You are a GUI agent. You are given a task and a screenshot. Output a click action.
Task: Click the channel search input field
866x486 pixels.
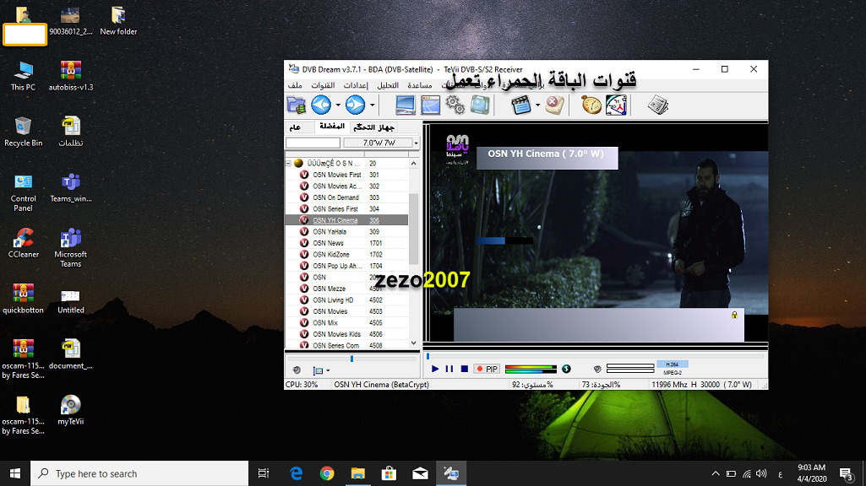313,143
